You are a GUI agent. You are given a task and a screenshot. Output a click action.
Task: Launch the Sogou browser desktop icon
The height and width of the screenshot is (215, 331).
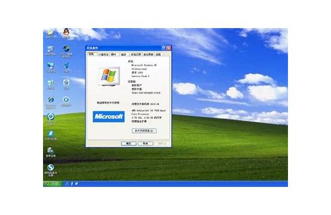point(51,170)
